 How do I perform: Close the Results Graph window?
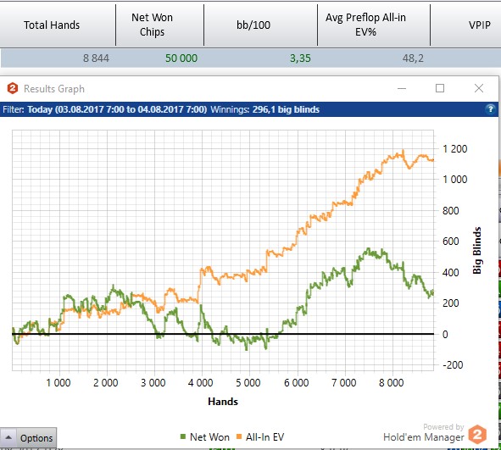pyautogui.click(x=479, y=88)
